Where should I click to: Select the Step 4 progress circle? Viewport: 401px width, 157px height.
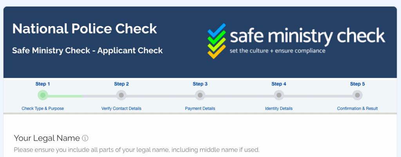coord(279,95)
